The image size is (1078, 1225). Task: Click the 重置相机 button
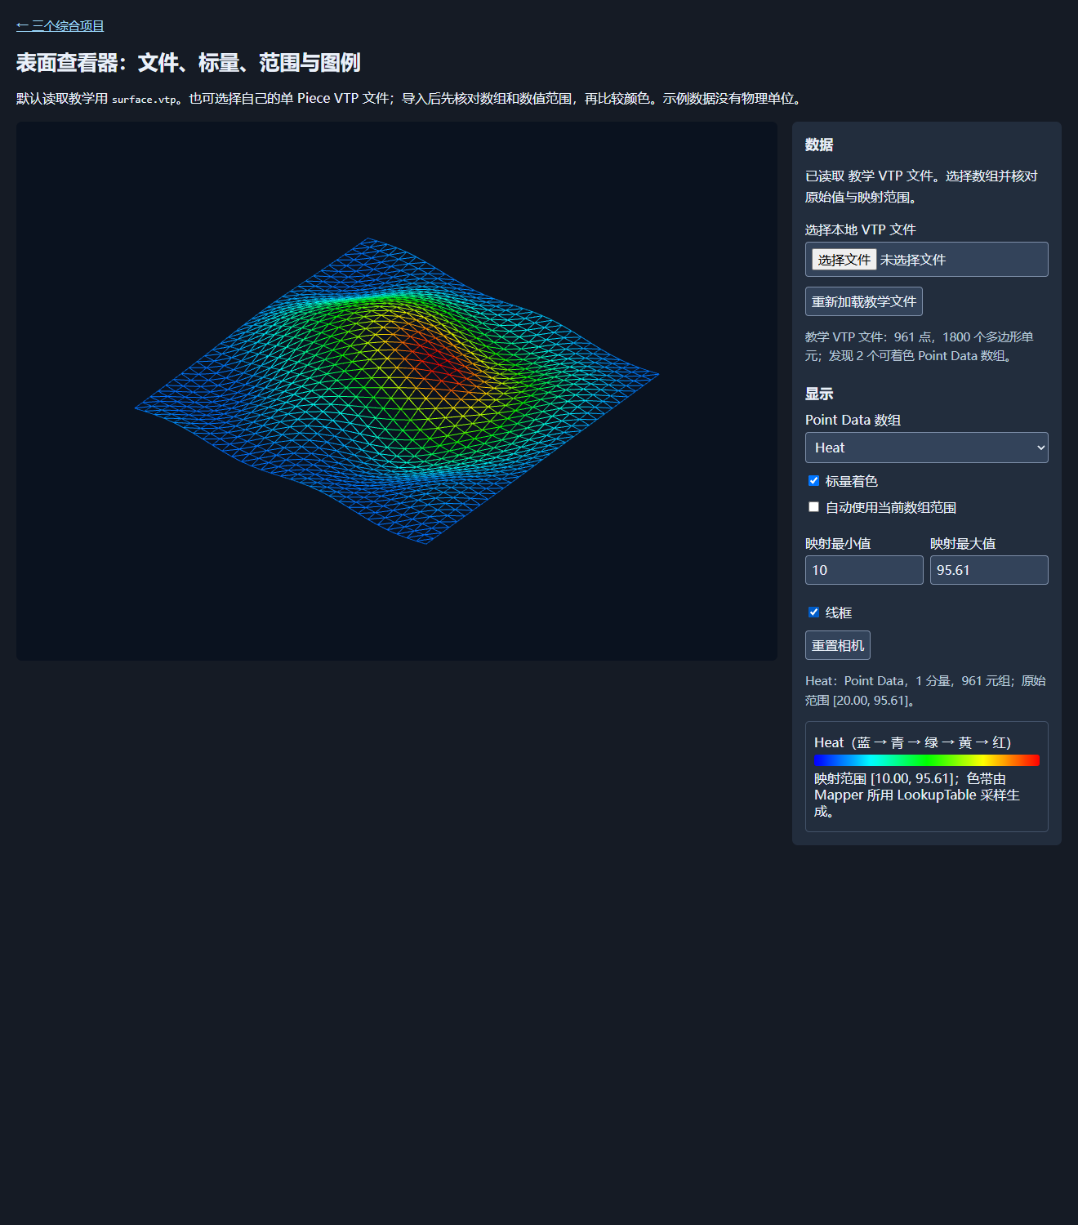(838, 645)
